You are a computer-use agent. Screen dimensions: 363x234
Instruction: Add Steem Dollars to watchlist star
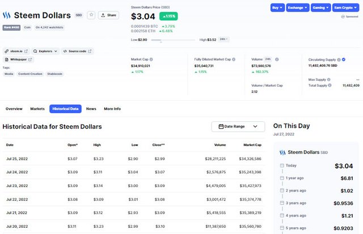click(x=91, y=15)
